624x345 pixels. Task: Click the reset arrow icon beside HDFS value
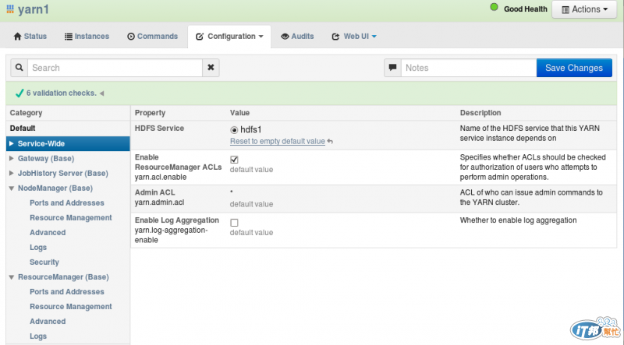tap(330, 141)
